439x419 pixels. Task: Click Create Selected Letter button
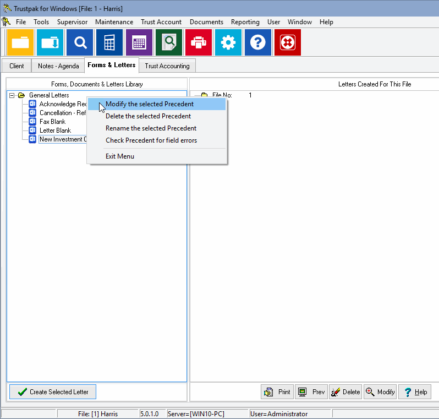(53, 392)
